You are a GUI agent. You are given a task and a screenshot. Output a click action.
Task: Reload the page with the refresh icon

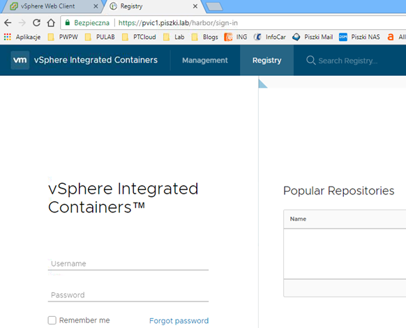point(36,23)
